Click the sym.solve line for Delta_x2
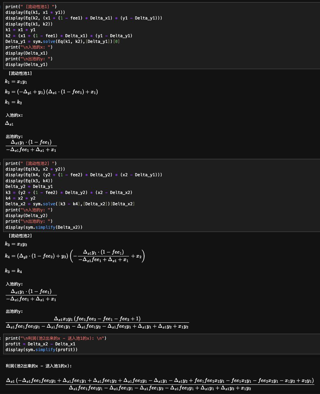320x394 pixels. (70, 204)
